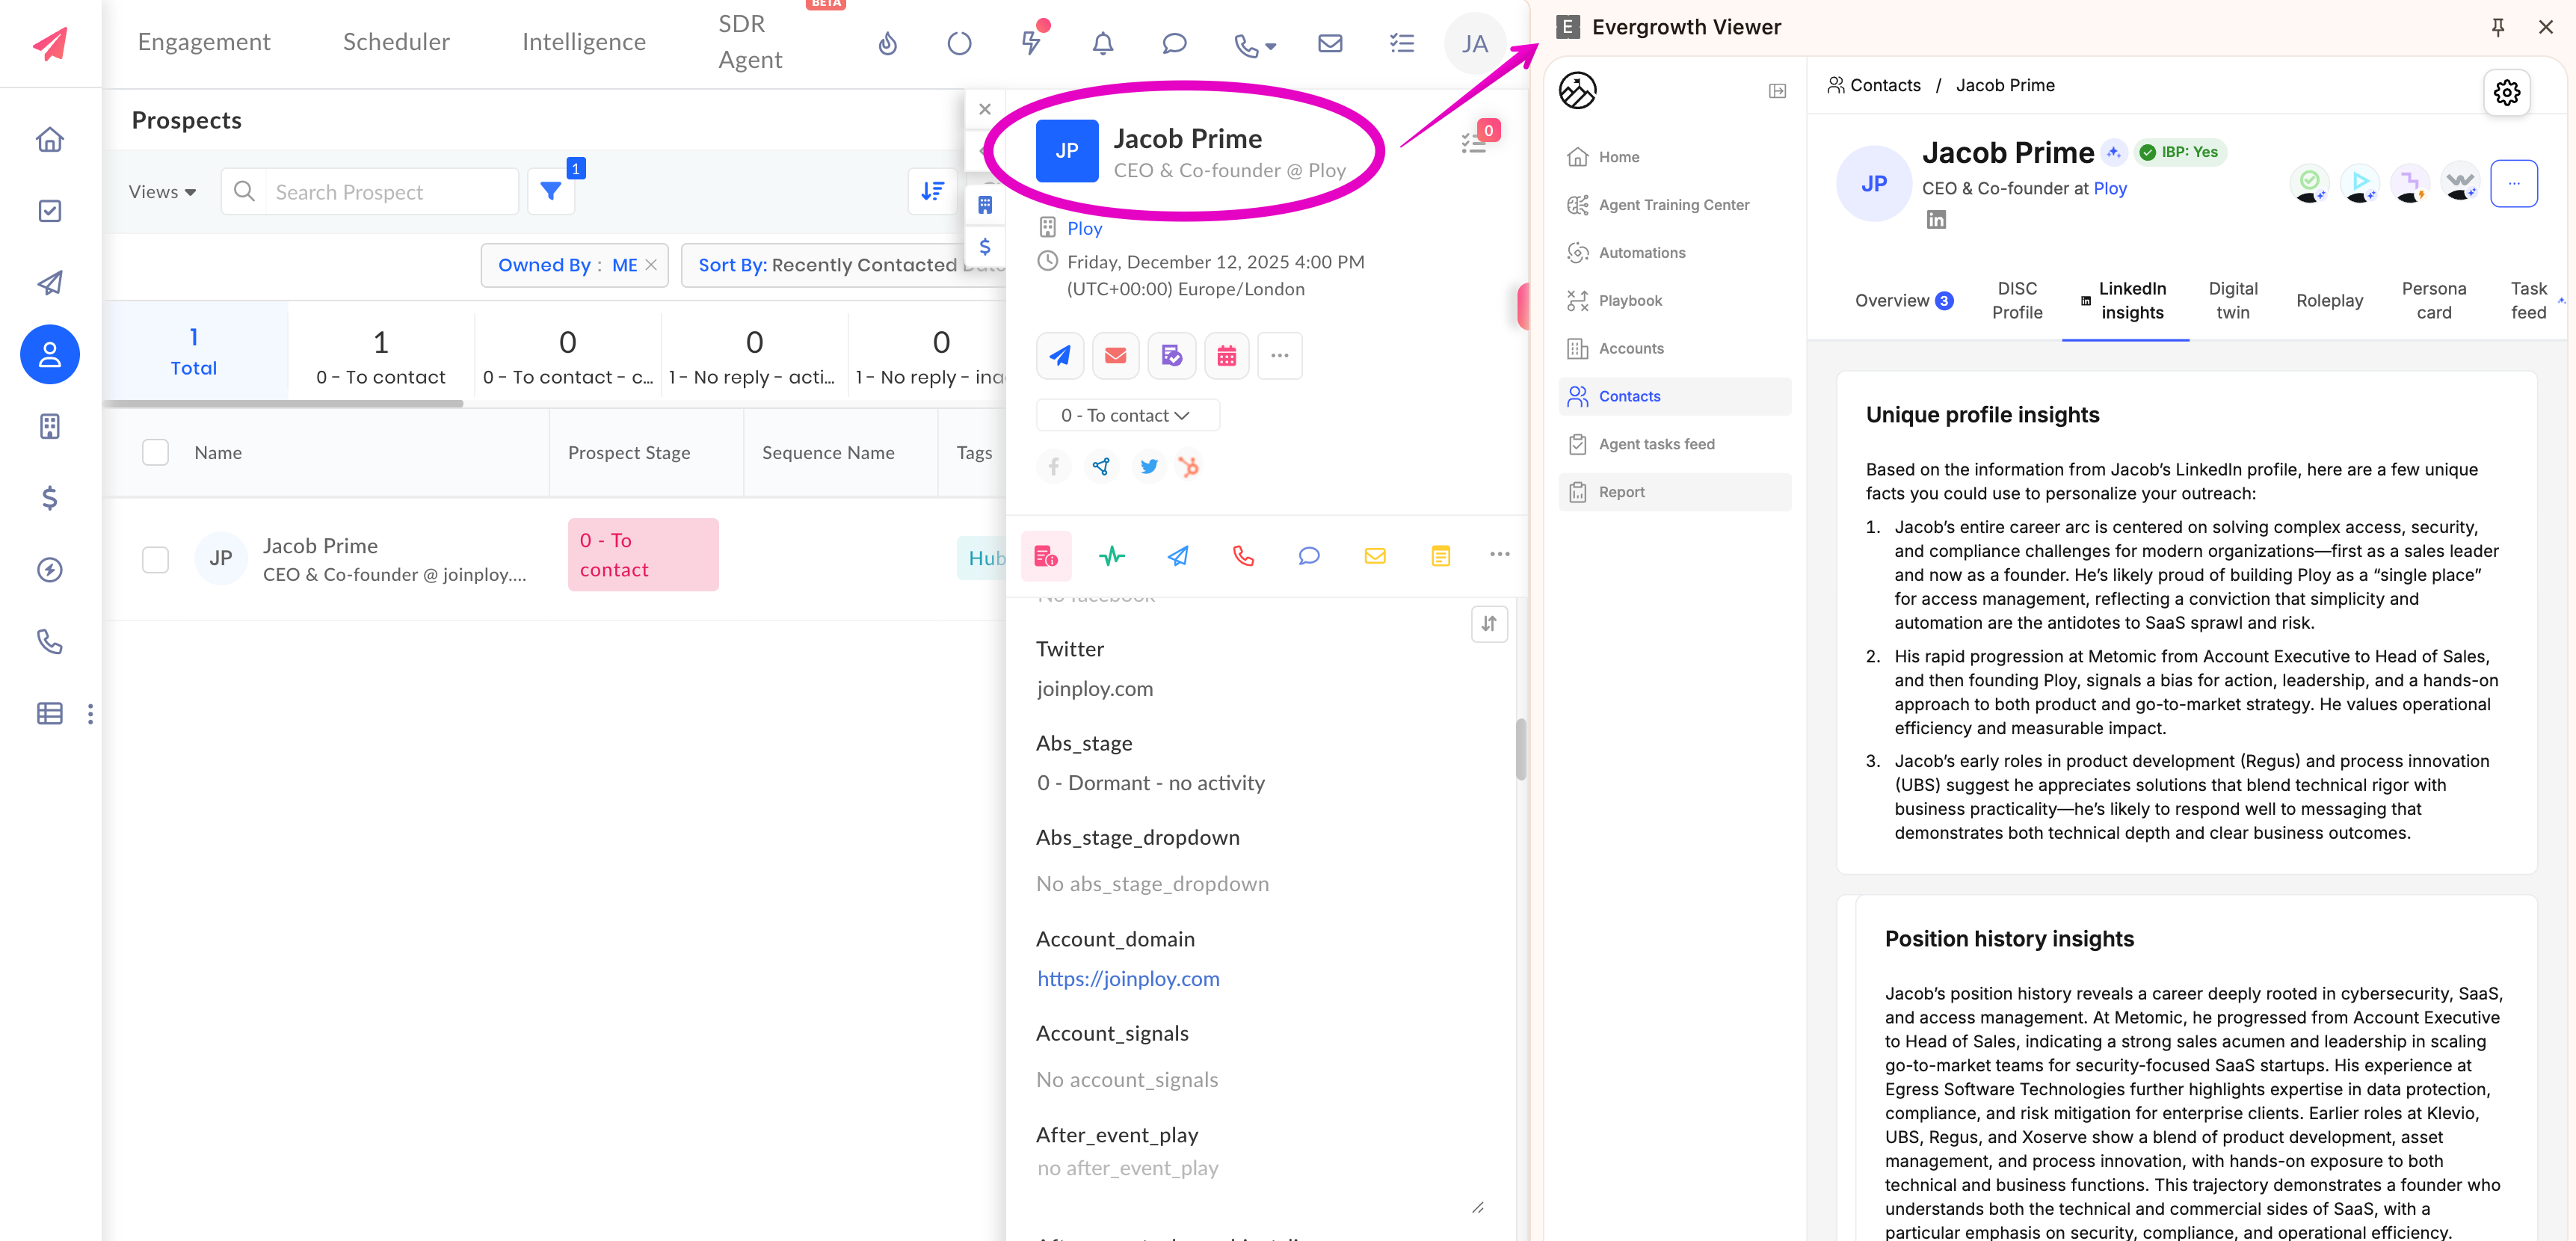Expand the Views dropdown on the Prospects page
This screenshot has width=2576, height=1241.
pyautogui.click(x=161, y=191)
